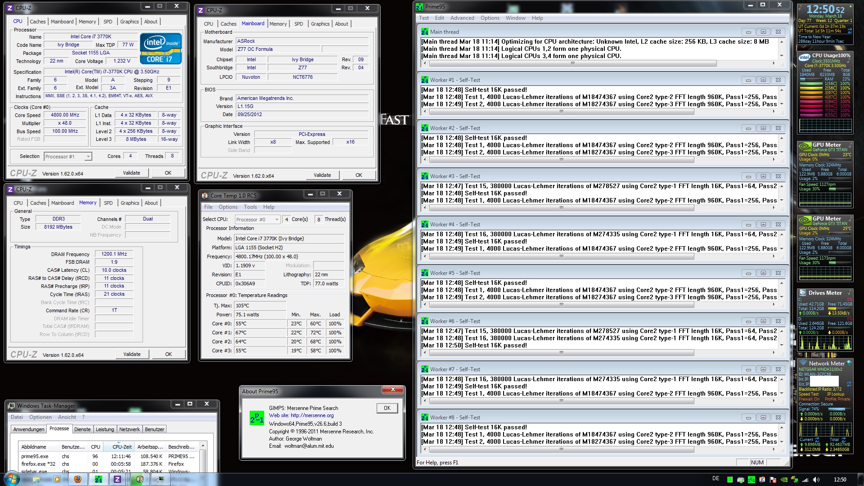
Task: Open Options menu in Core Temp
Action: (x=228, y=207)
